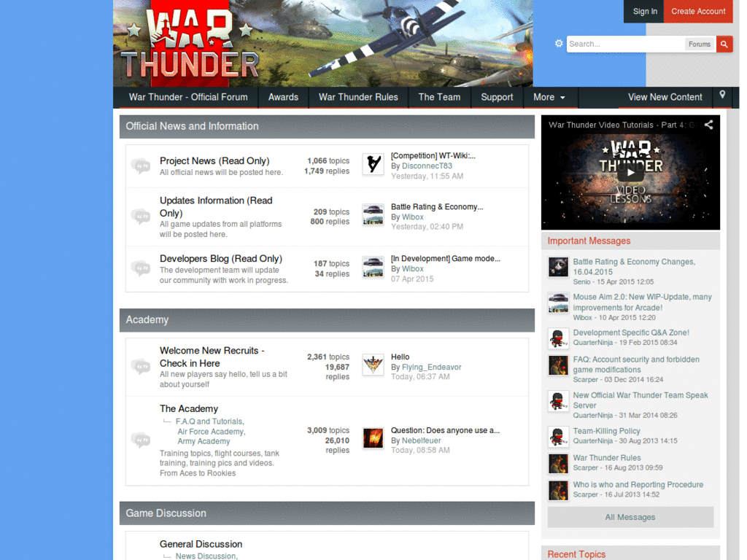
Task: Click Senio avatar beside Battle Rating message
Action: [558, 267]
